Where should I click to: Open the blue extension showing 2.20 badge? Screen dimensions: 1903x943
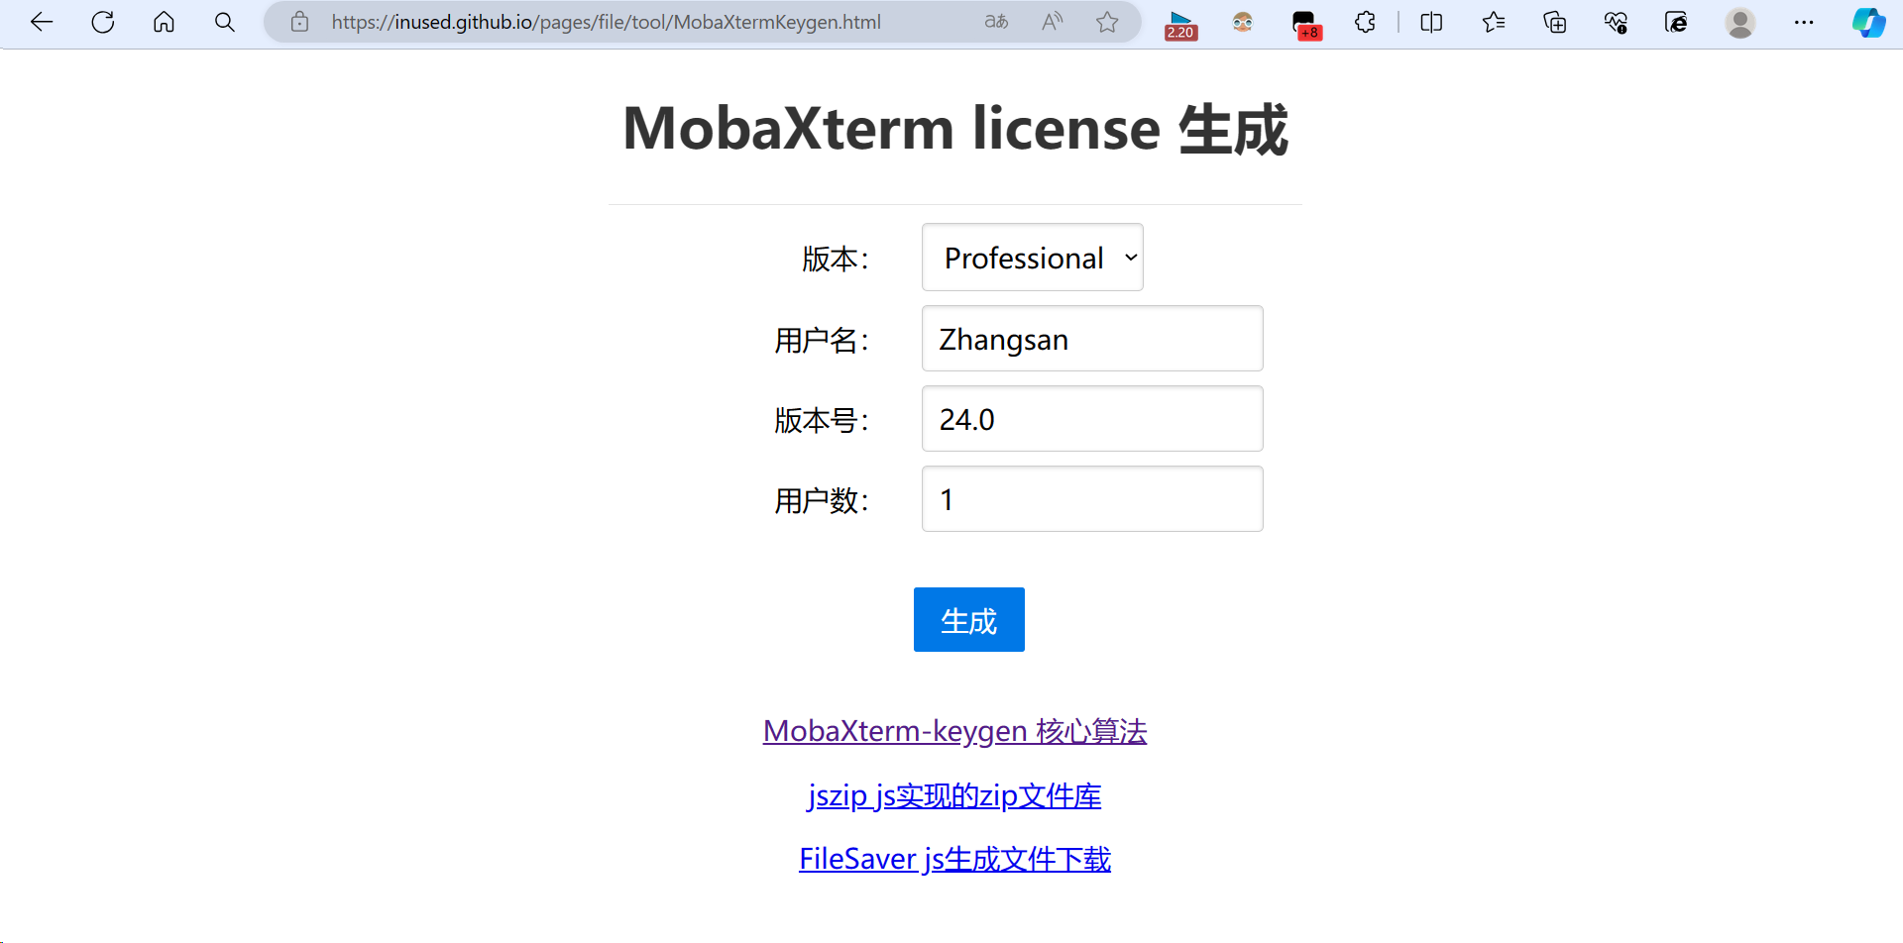click(x=1180, y=24)
